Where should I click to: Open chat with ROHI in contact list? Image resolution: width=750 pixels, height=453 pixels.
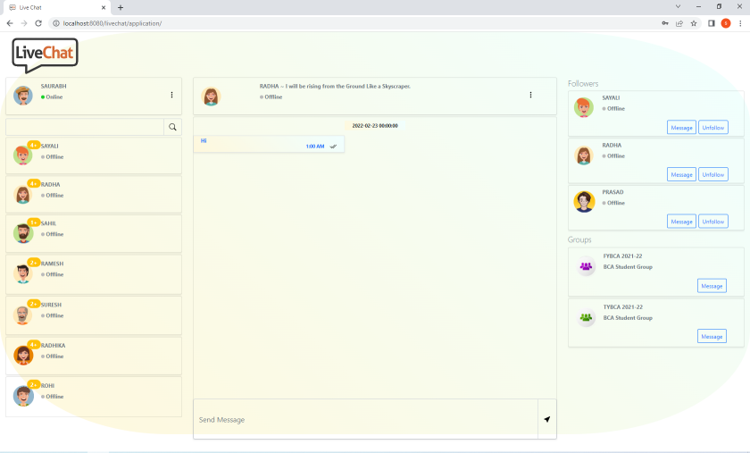94,396
